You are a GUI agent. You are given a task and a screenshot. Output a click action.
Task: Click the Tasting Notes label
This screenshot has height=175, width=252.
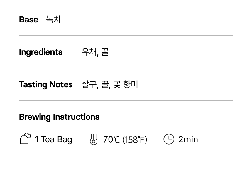(x=45, y=84)
